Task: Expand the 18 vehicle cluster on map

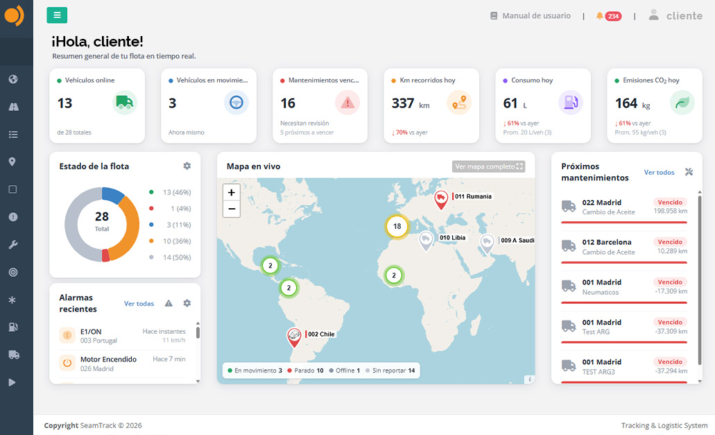Action: pyautogui.click(x=397, y=226)
